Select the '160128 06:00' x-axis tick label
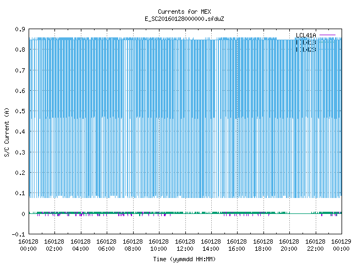This screenshot has height=264, width=352. (x=106, y=245)
